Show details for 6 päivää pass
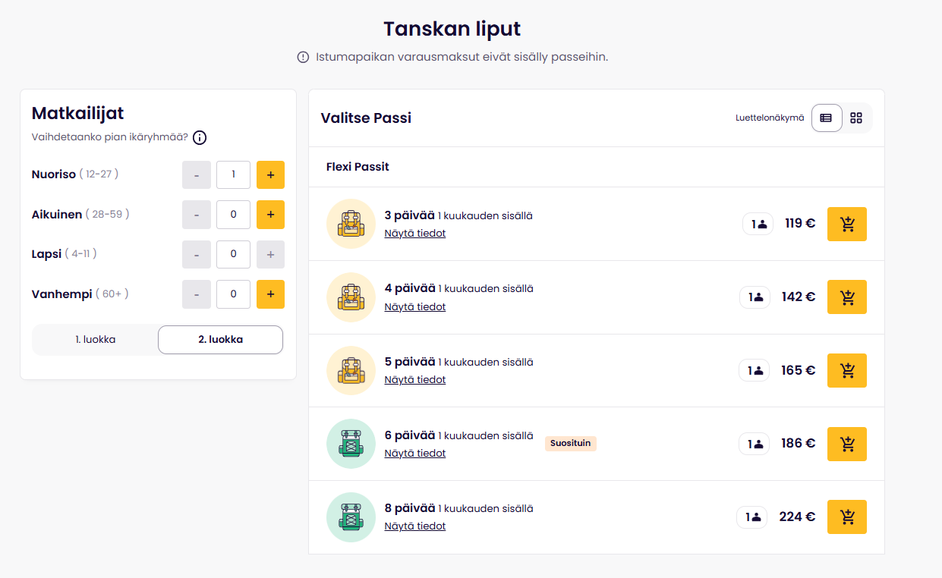 [x=414, y=454]
